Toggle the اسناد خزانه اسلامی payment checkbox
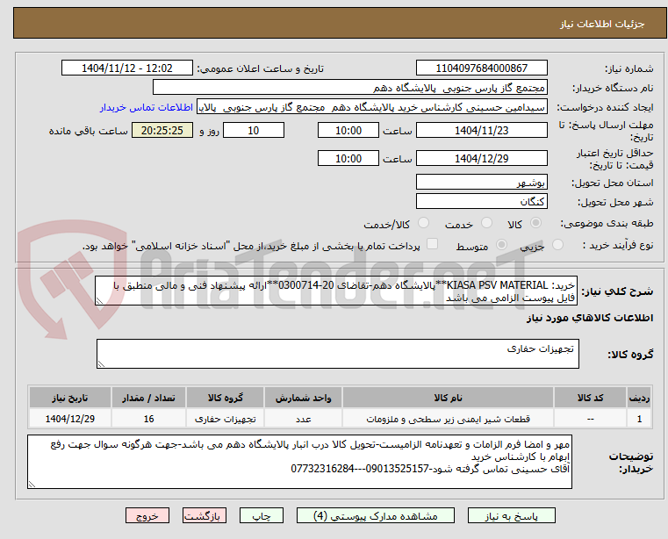The width and height of the screenshot is (668, 539). click(x=432, y=244)
